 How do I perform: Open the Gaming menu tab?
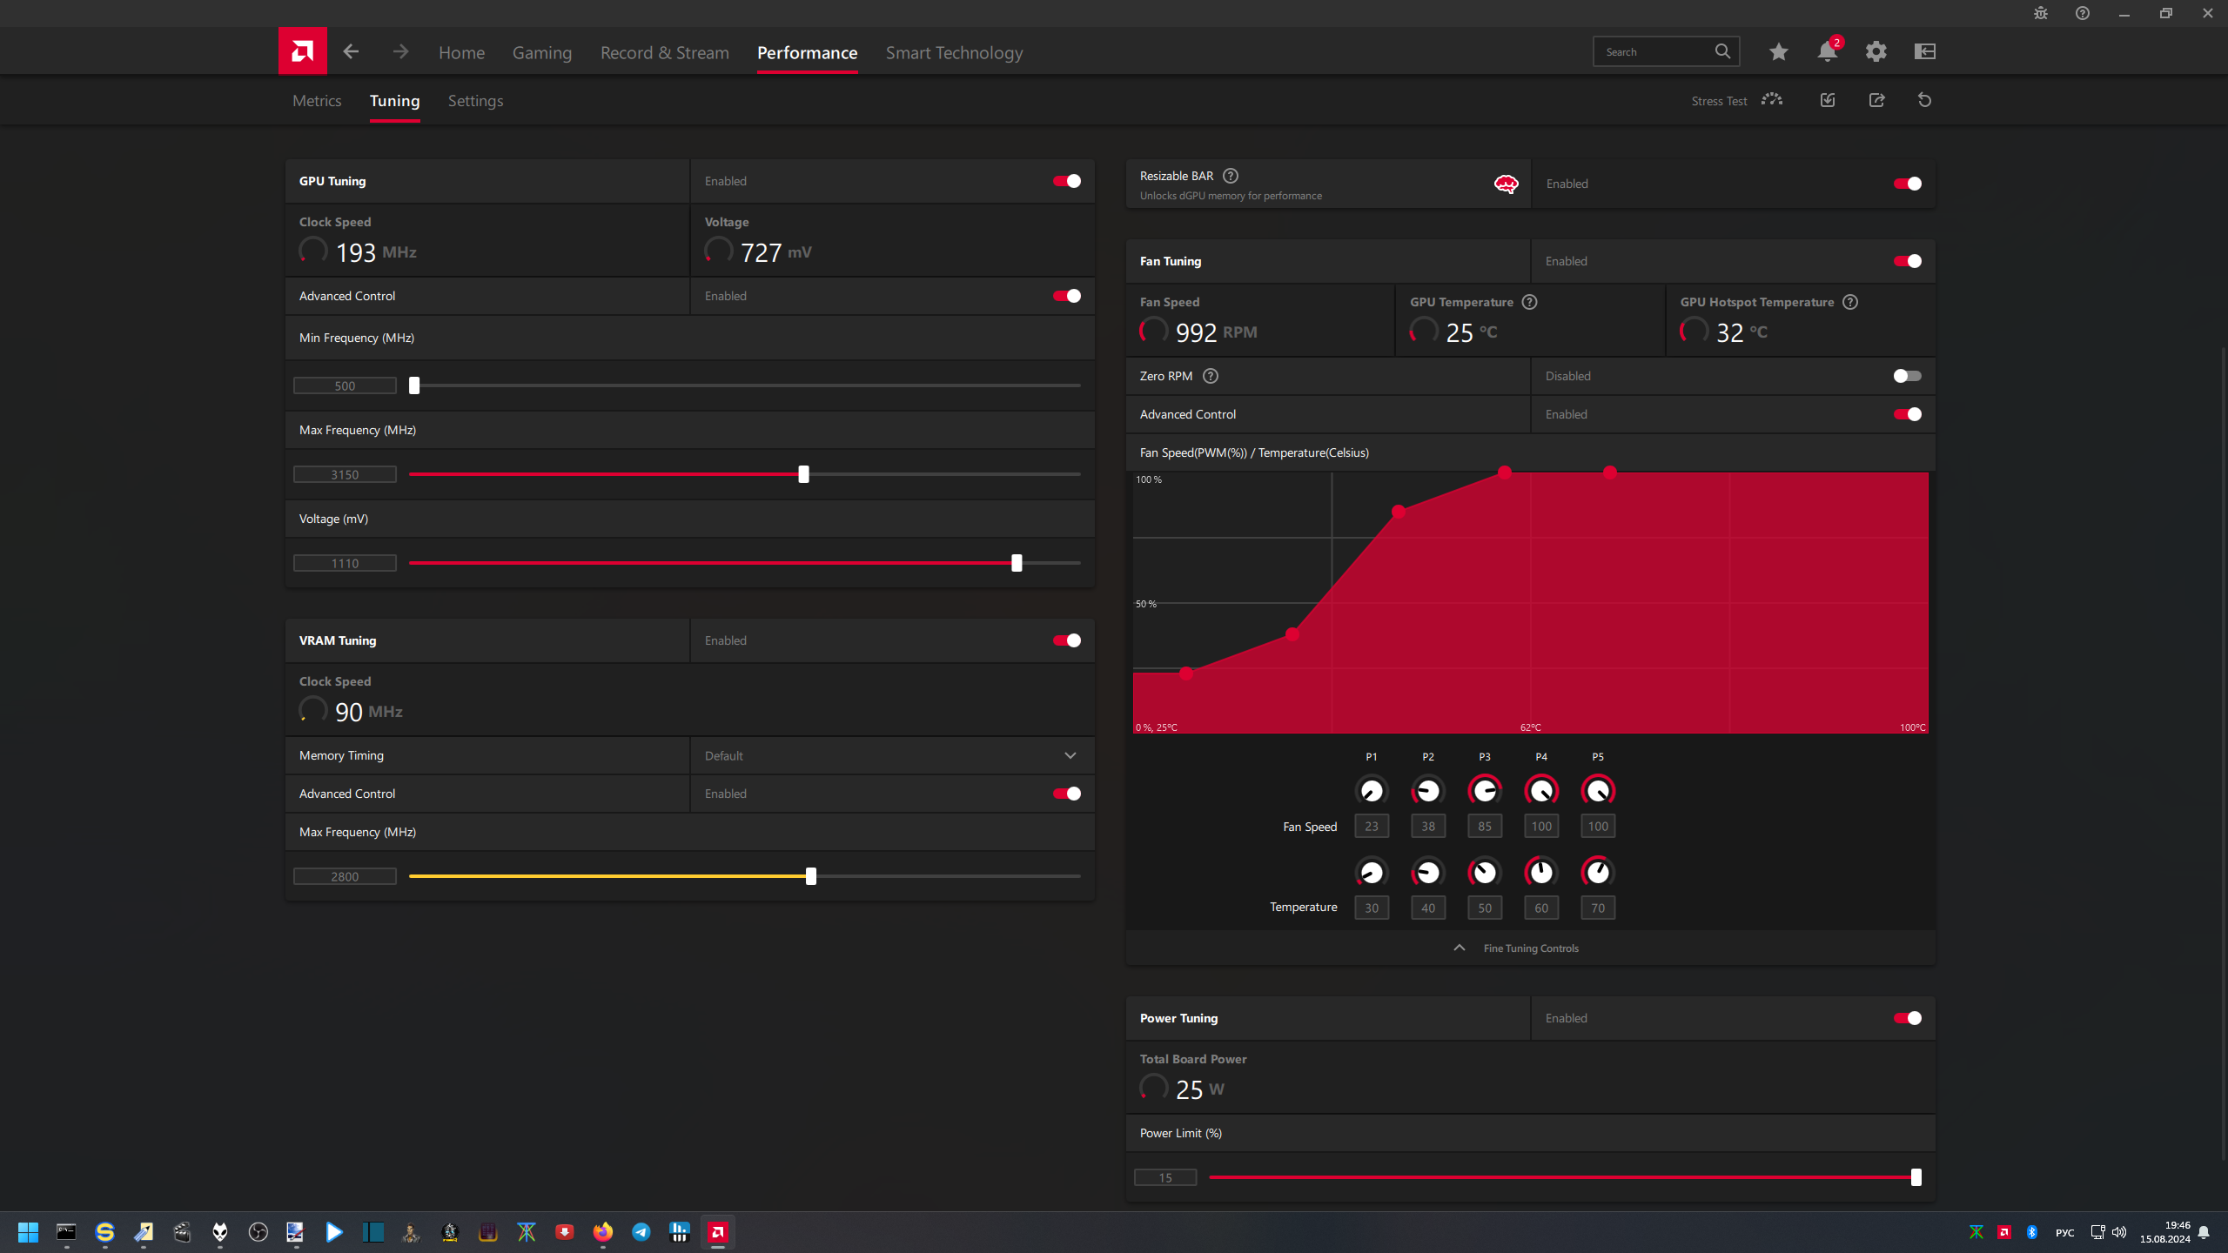pos(541,53)
